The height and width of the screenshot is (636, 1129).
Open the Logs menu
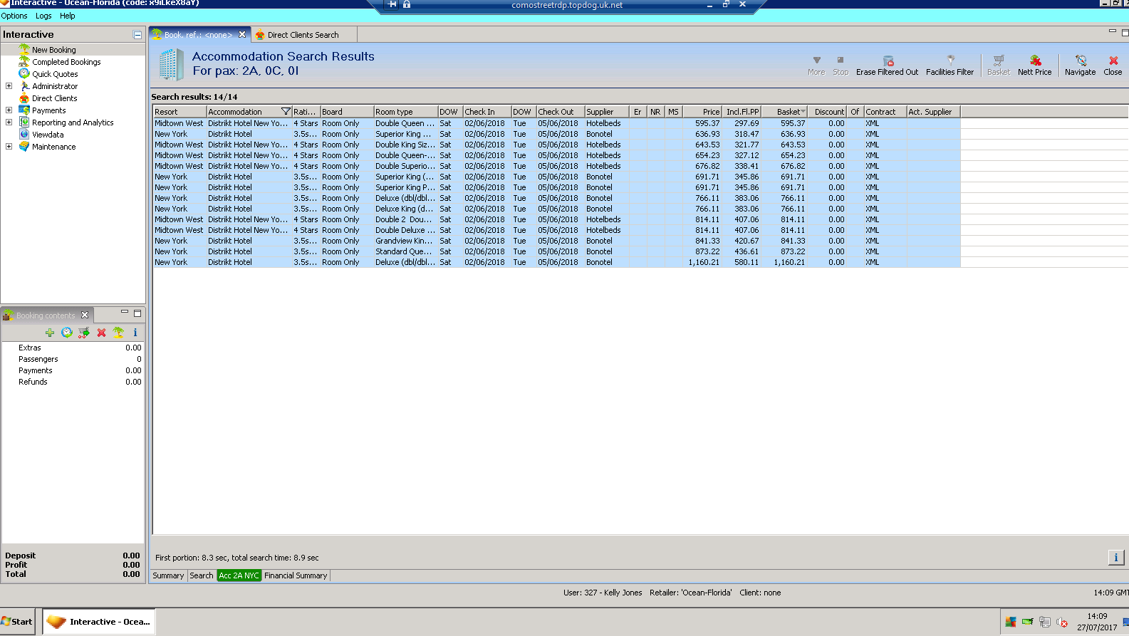(x=43, y=16)
